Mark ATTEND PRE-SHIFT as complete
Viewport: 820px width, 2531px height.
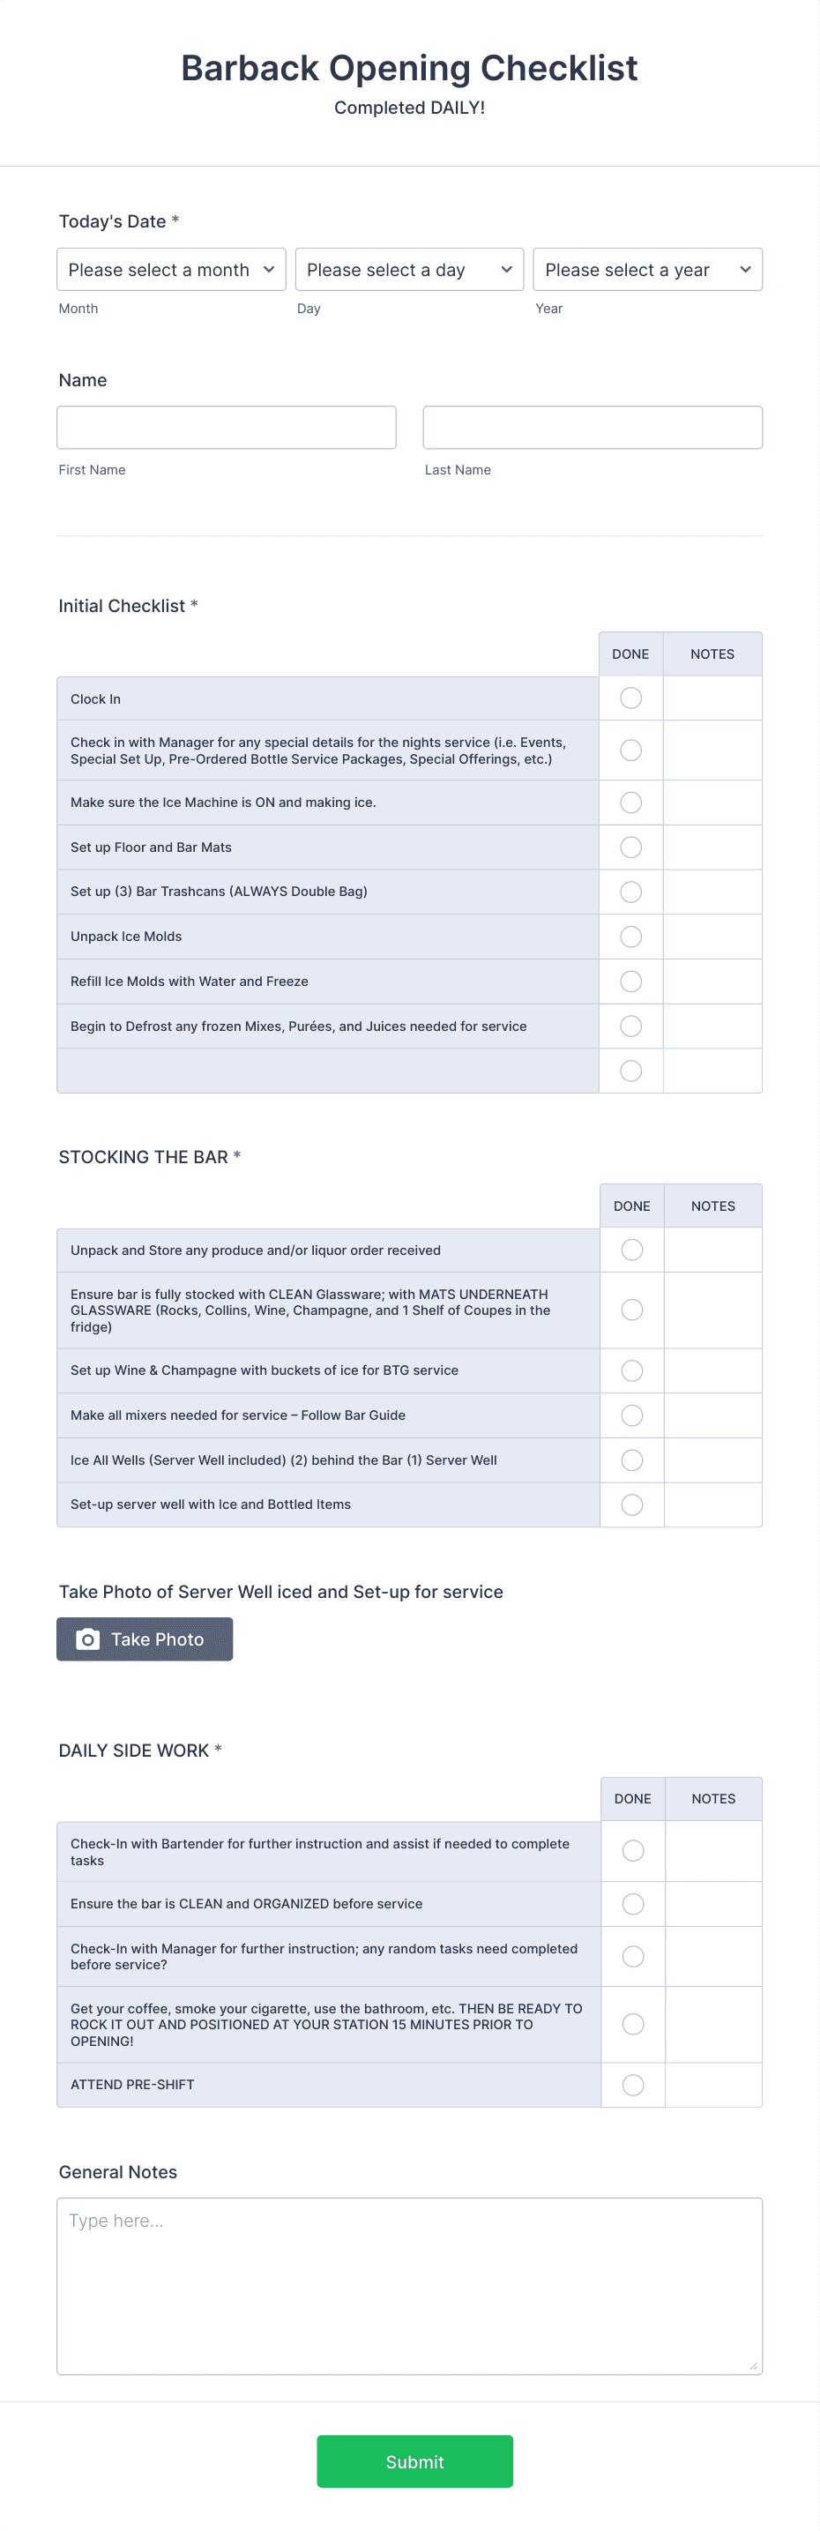633,2083
